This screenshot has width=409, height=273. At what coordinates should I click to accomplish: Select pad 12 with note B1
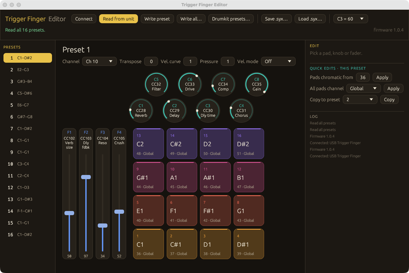pyautogui.click(x=249, y=177)
